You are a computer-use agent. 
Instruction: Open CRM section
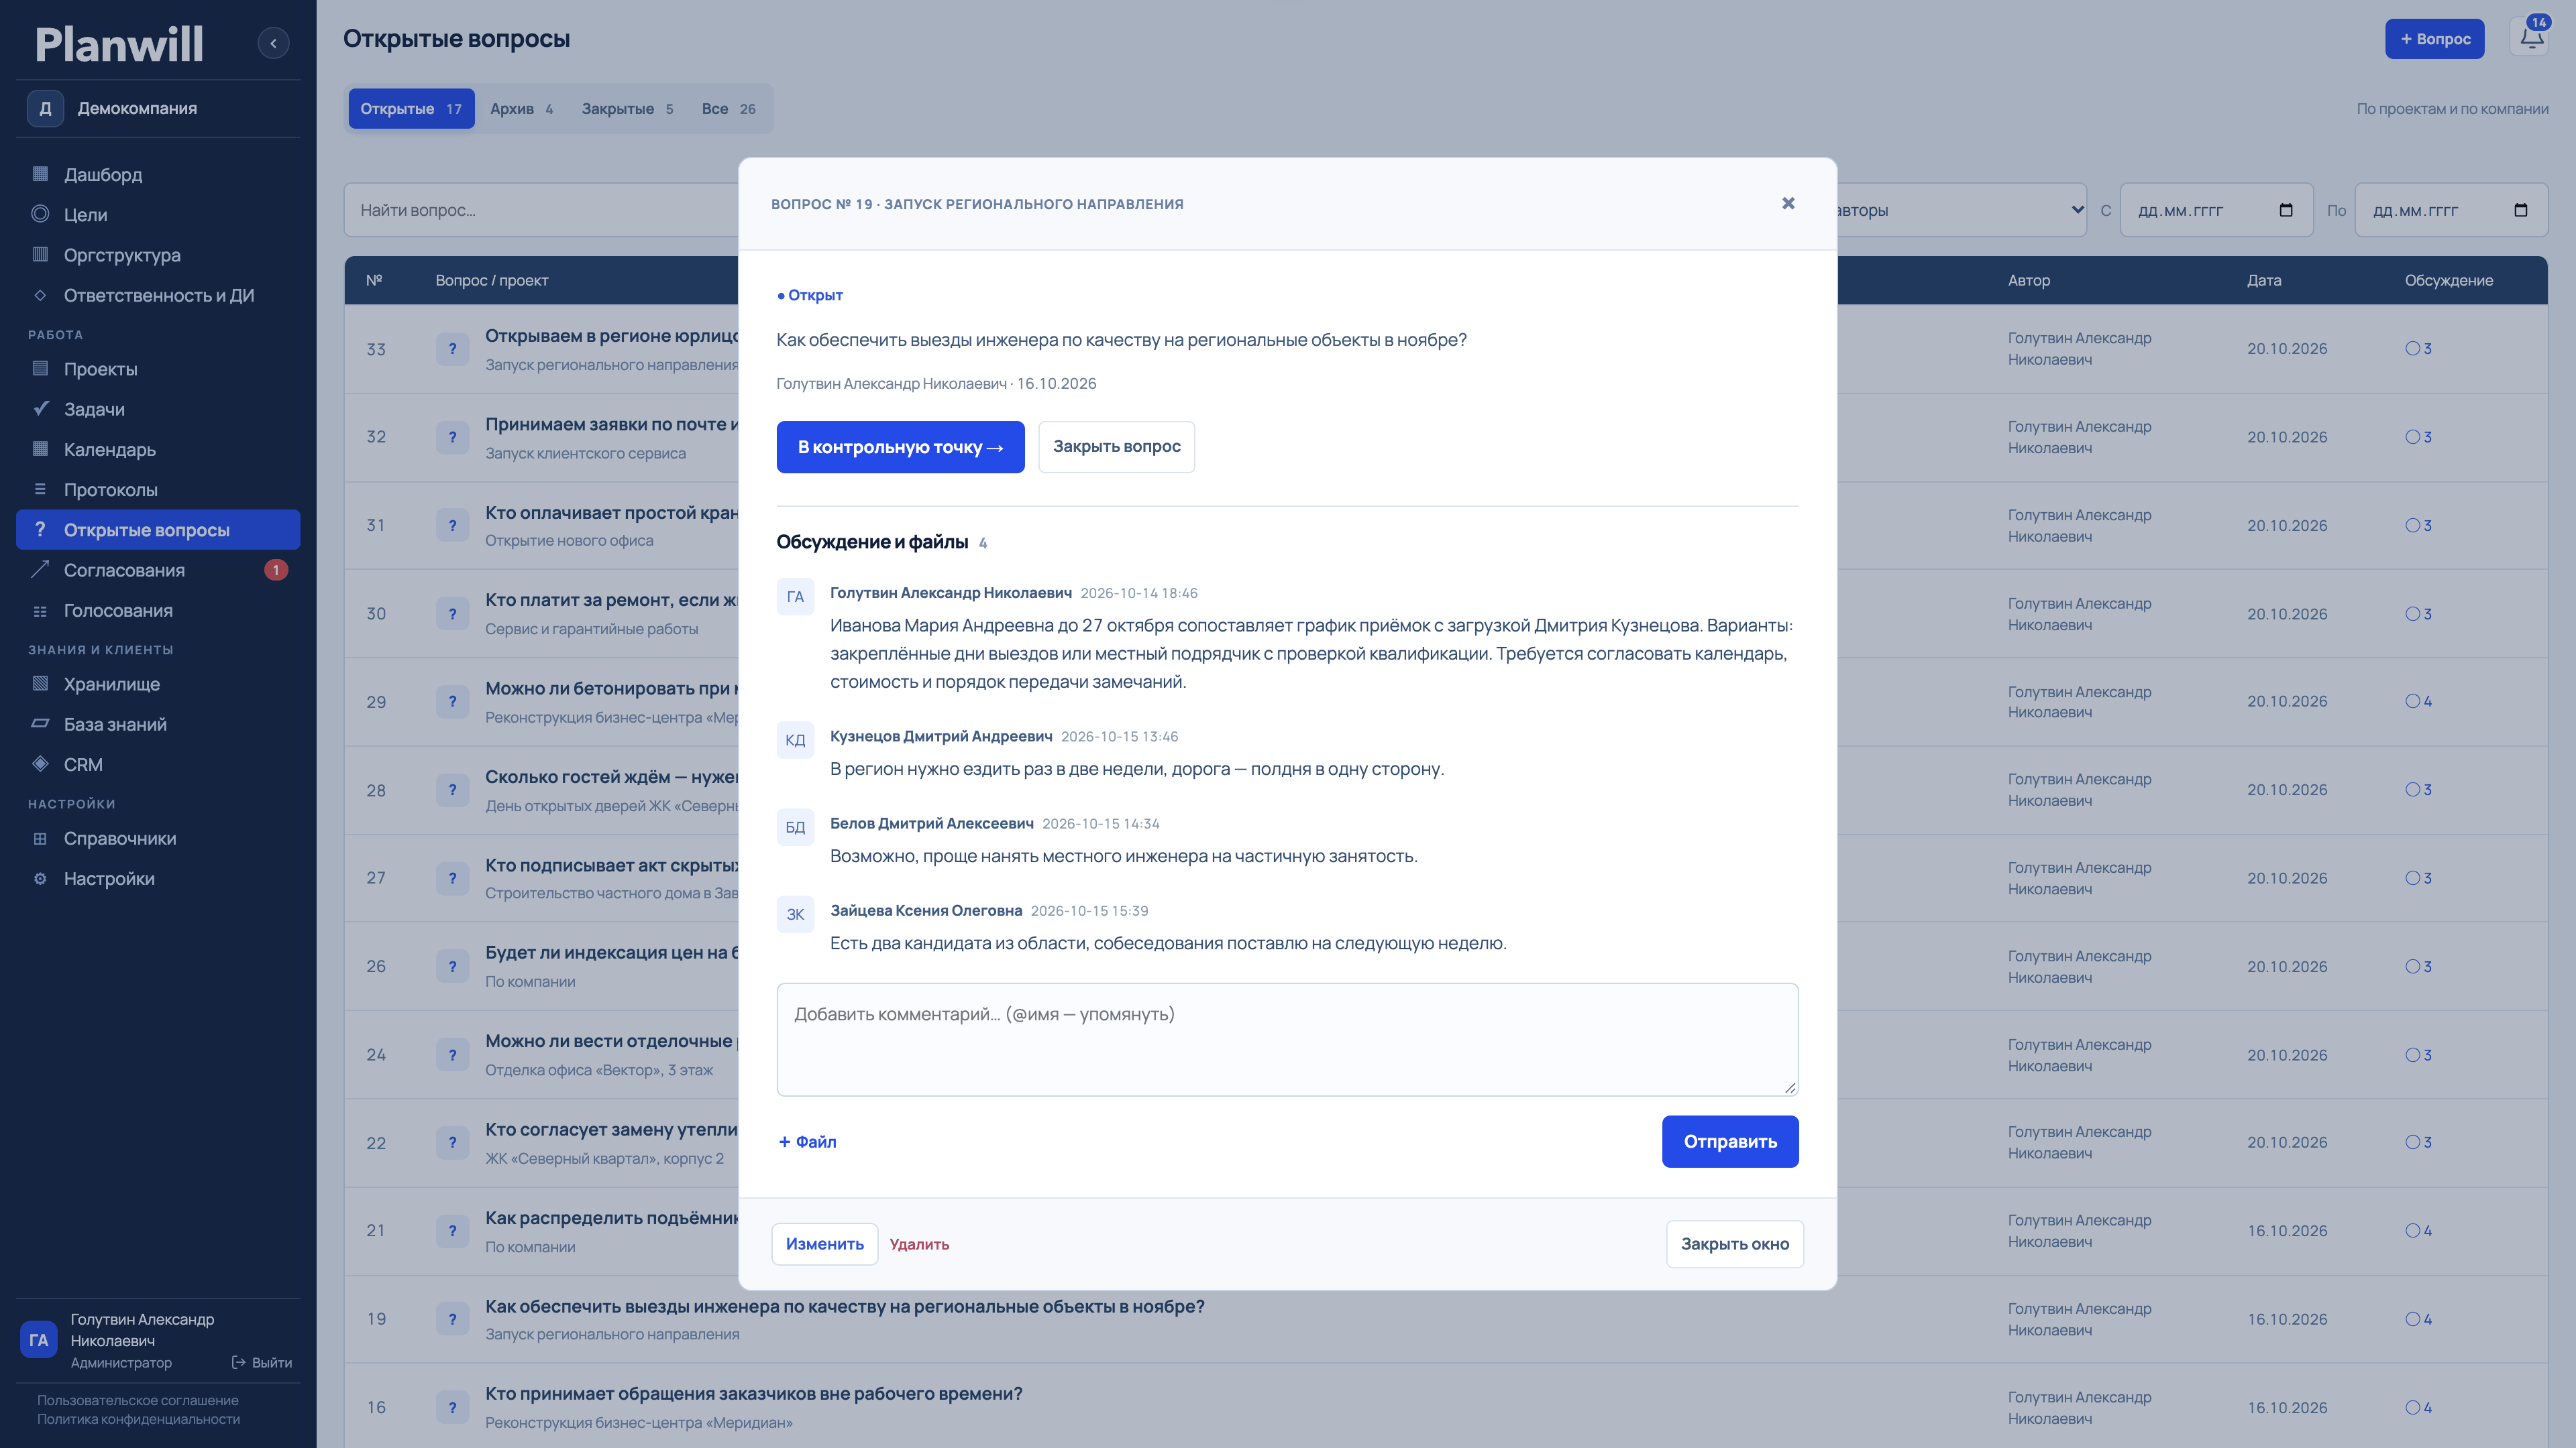(x=159, y=764)
